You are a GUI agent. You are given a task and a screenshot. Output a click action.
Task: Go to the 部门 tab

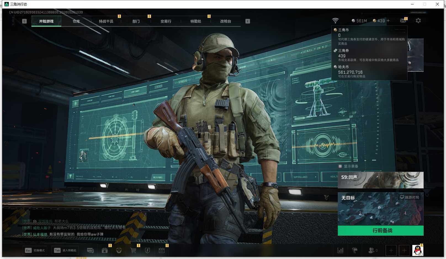coord(136,21)
